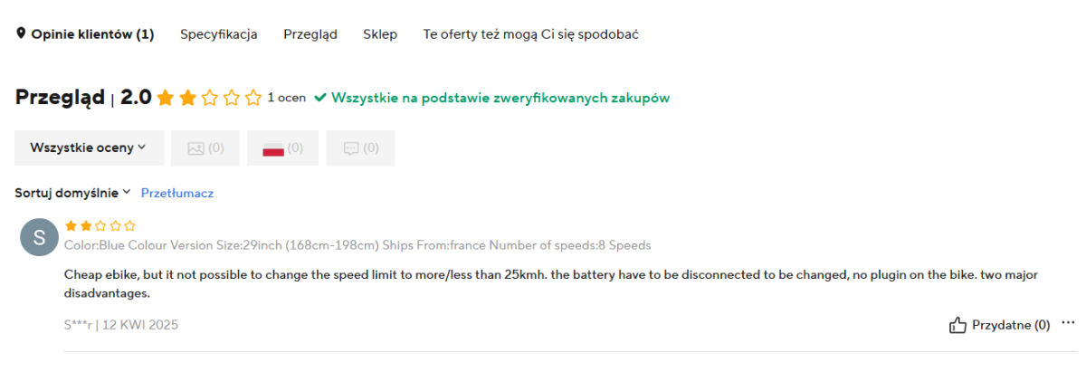This screenshot has height=372, width=1086.
Task: Click the thumbs-up Przydatne icon
Action: pos(957,325)
